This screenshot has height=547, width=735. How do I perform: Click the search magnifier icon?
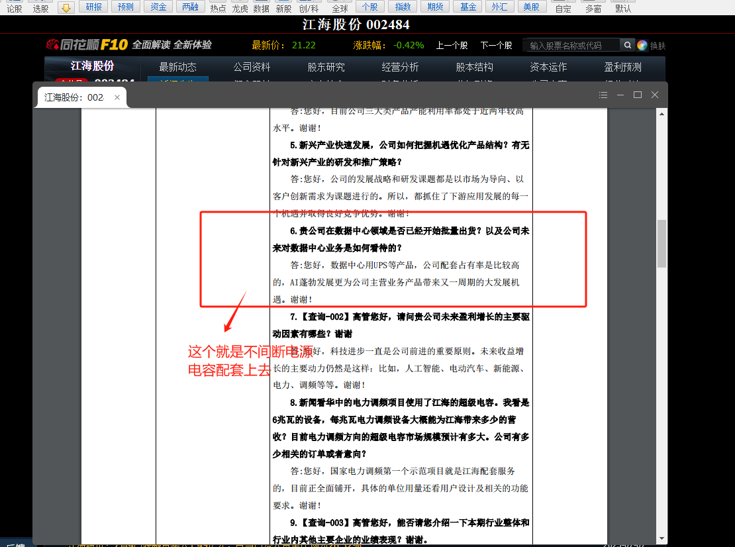tap(627, 45)
